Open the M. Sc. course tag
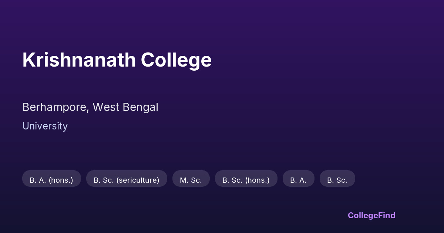444x233 pixels. [191, 180]
